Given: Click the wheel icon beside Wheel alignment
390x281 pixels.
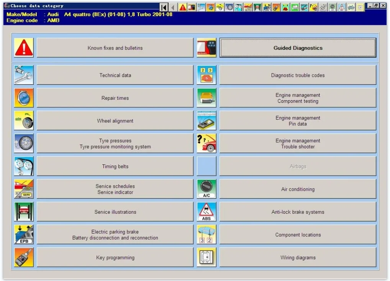Looking at the screenshot, I should point(24,121).
